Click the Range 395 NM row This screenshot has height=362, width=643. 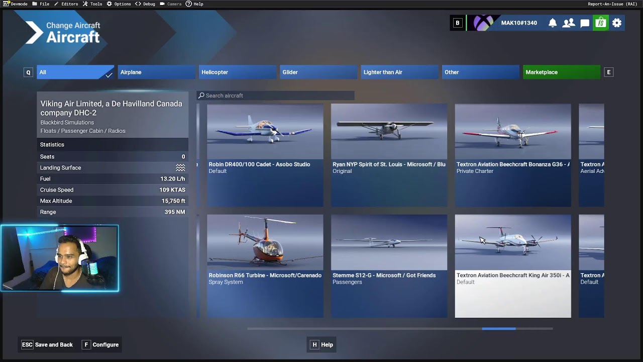(113, 212)
